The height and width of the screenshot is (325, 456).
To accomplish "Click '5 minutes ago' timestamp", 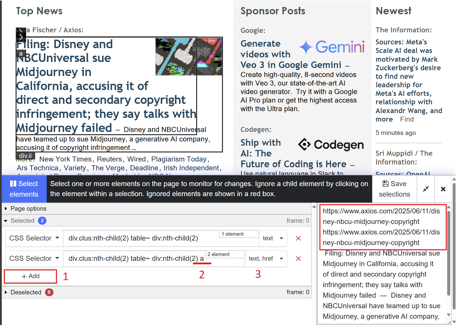I will (x=395, y=133).
